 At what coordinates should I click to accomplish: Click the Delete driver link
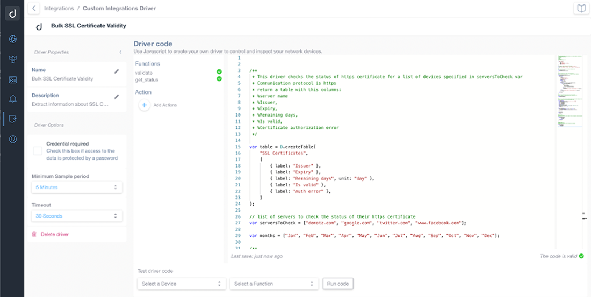click(55, 235)
